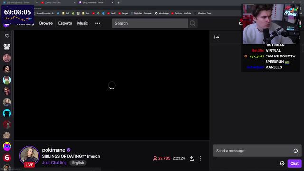Open pokimane's channel name link
Screen dimensions: 304x171
[54, 150]
